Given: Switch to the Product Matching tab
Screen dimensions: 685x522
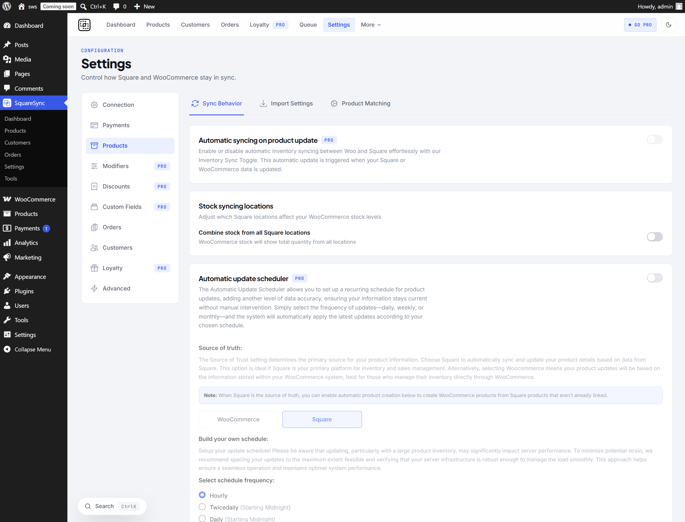Looking at the screenshot, I should point(360,103).
